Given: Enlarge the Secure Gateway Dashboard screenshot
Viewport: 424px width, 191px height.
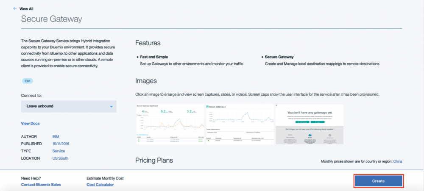Looking at the screenshot, I should point(170,124).
